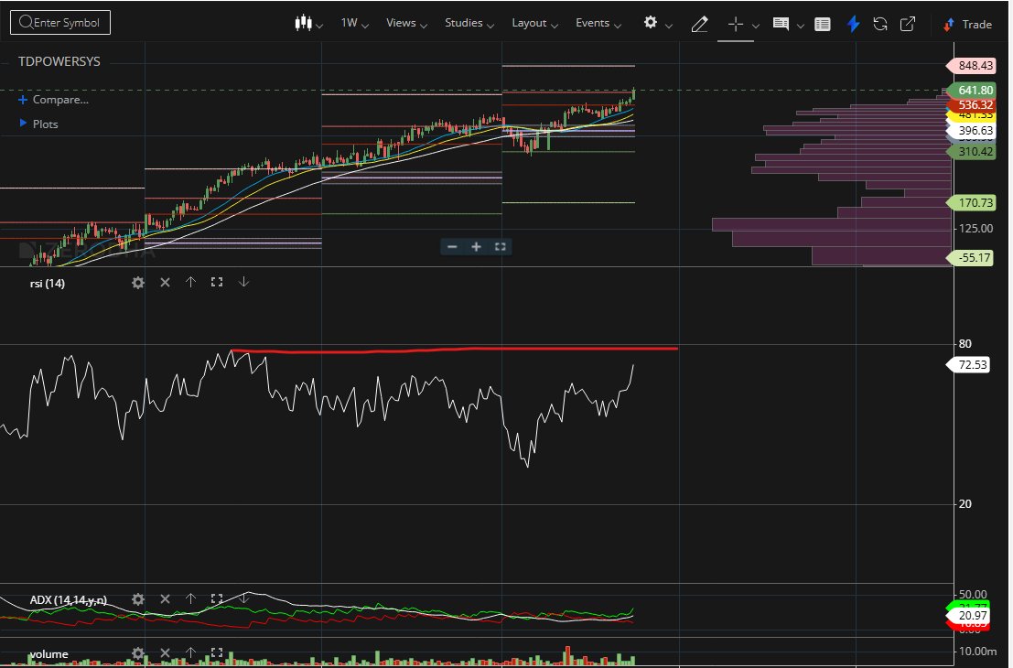Maximize the ADX indicator panel
Image resolution: width=1013 pixels, height=668 pixels.
click(x=216, y=599)
